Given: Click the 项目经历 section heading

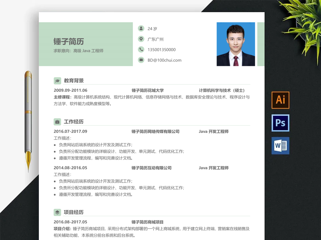Looking at the screenshot, I should pyautogui.click(x=74, y=212).
